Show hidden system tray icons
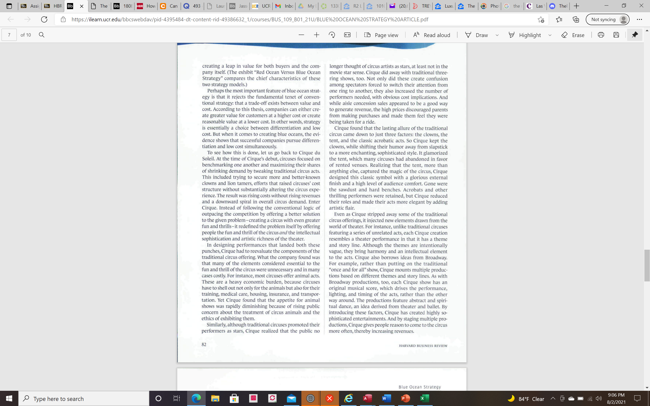 553,398
